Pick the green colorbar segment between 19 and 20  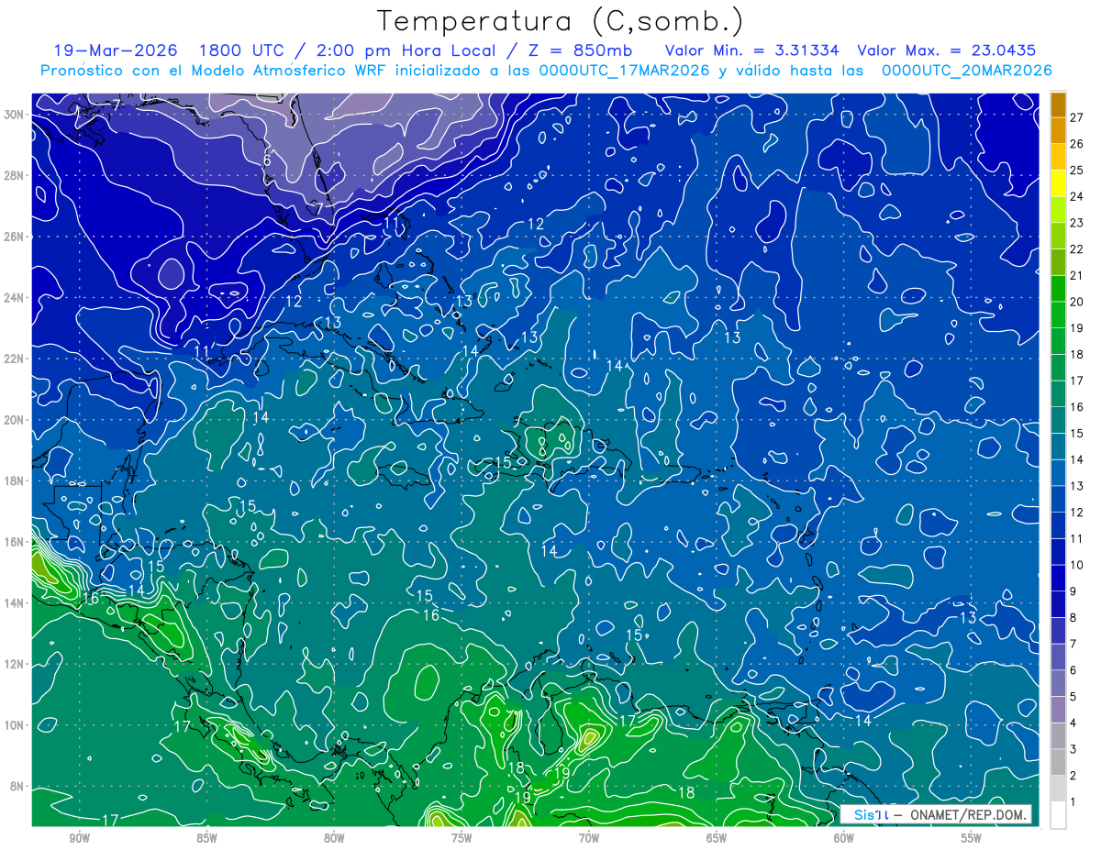tap(1058, 315)
